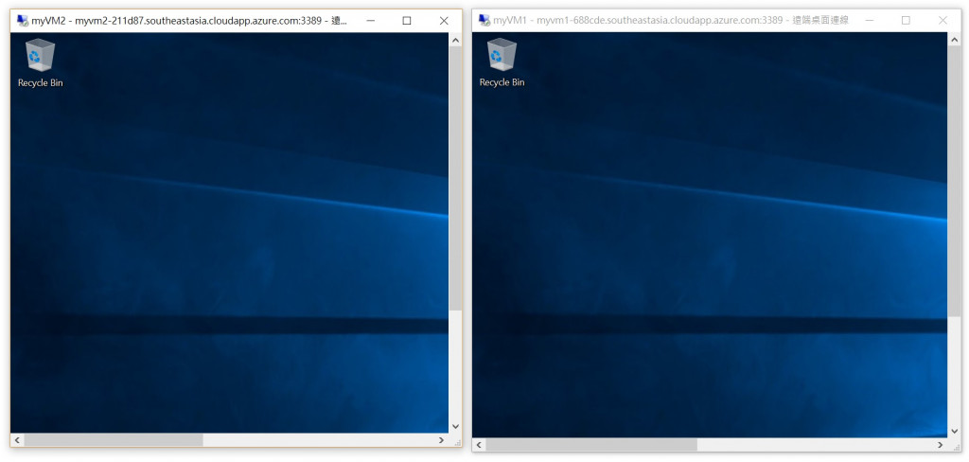Viewport: 969px width, 462px height.
Task: Open myVM2 remote desktop title bar icon
Action: 23,21
